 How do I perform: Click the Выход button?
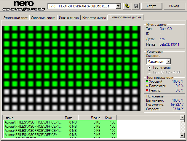(174, 6)
